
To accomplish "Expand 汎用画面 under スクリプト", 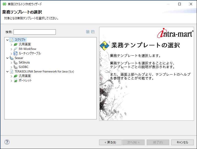I will 12,45.
